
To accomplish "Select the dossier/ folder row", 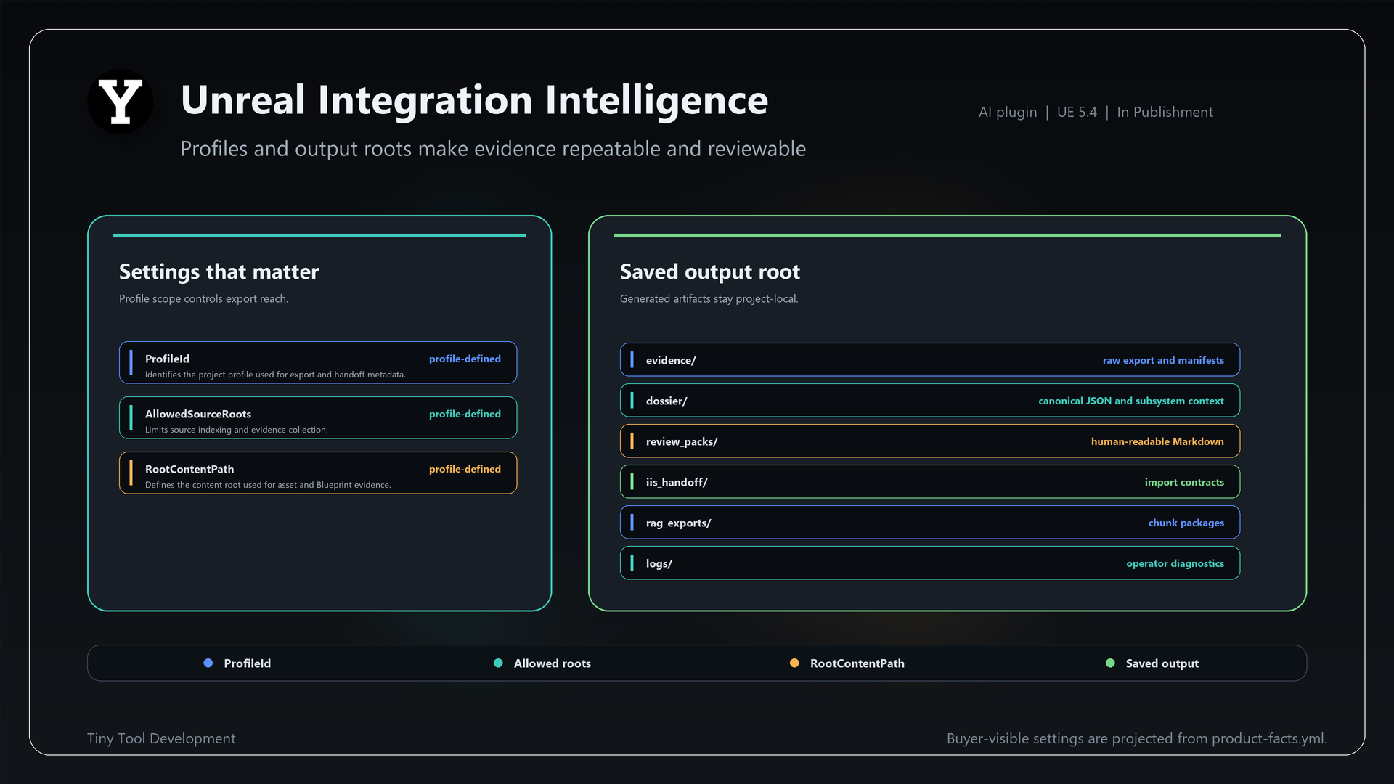I will [930, 400].
